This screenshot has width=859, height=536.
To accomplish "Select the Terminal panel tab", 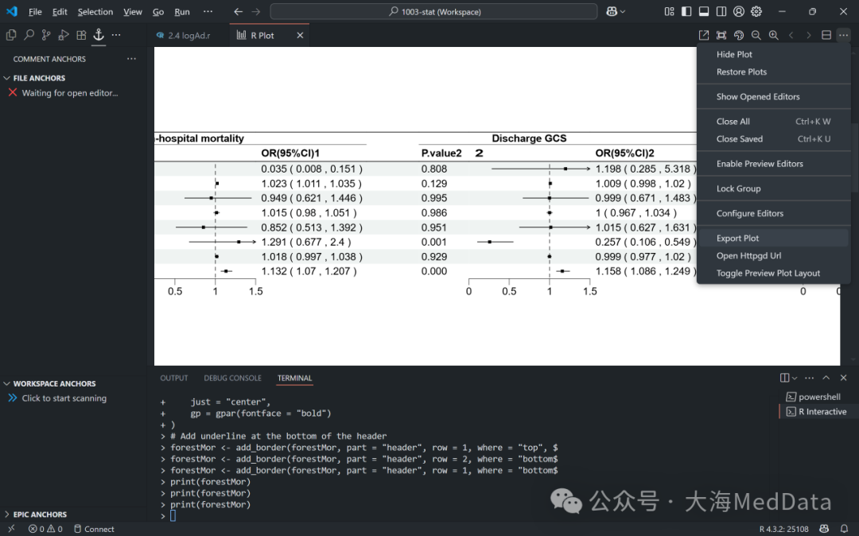I will pyautogui.click(x=294, y=378).
